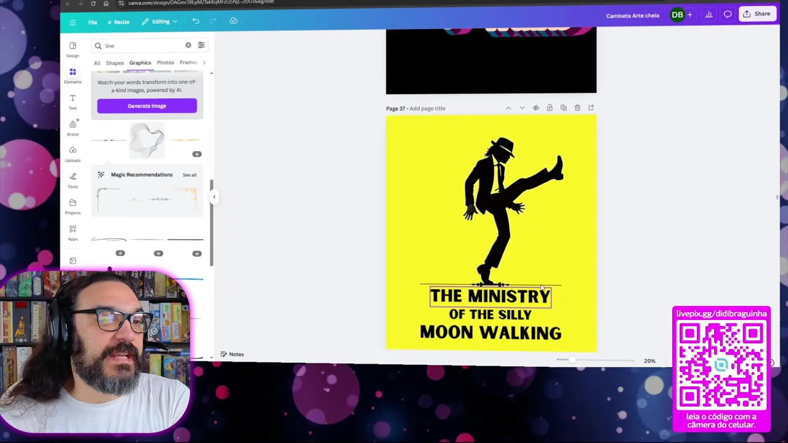Hide Page 37 with eye icon
The image size is (788, 443).
[536, 108]
